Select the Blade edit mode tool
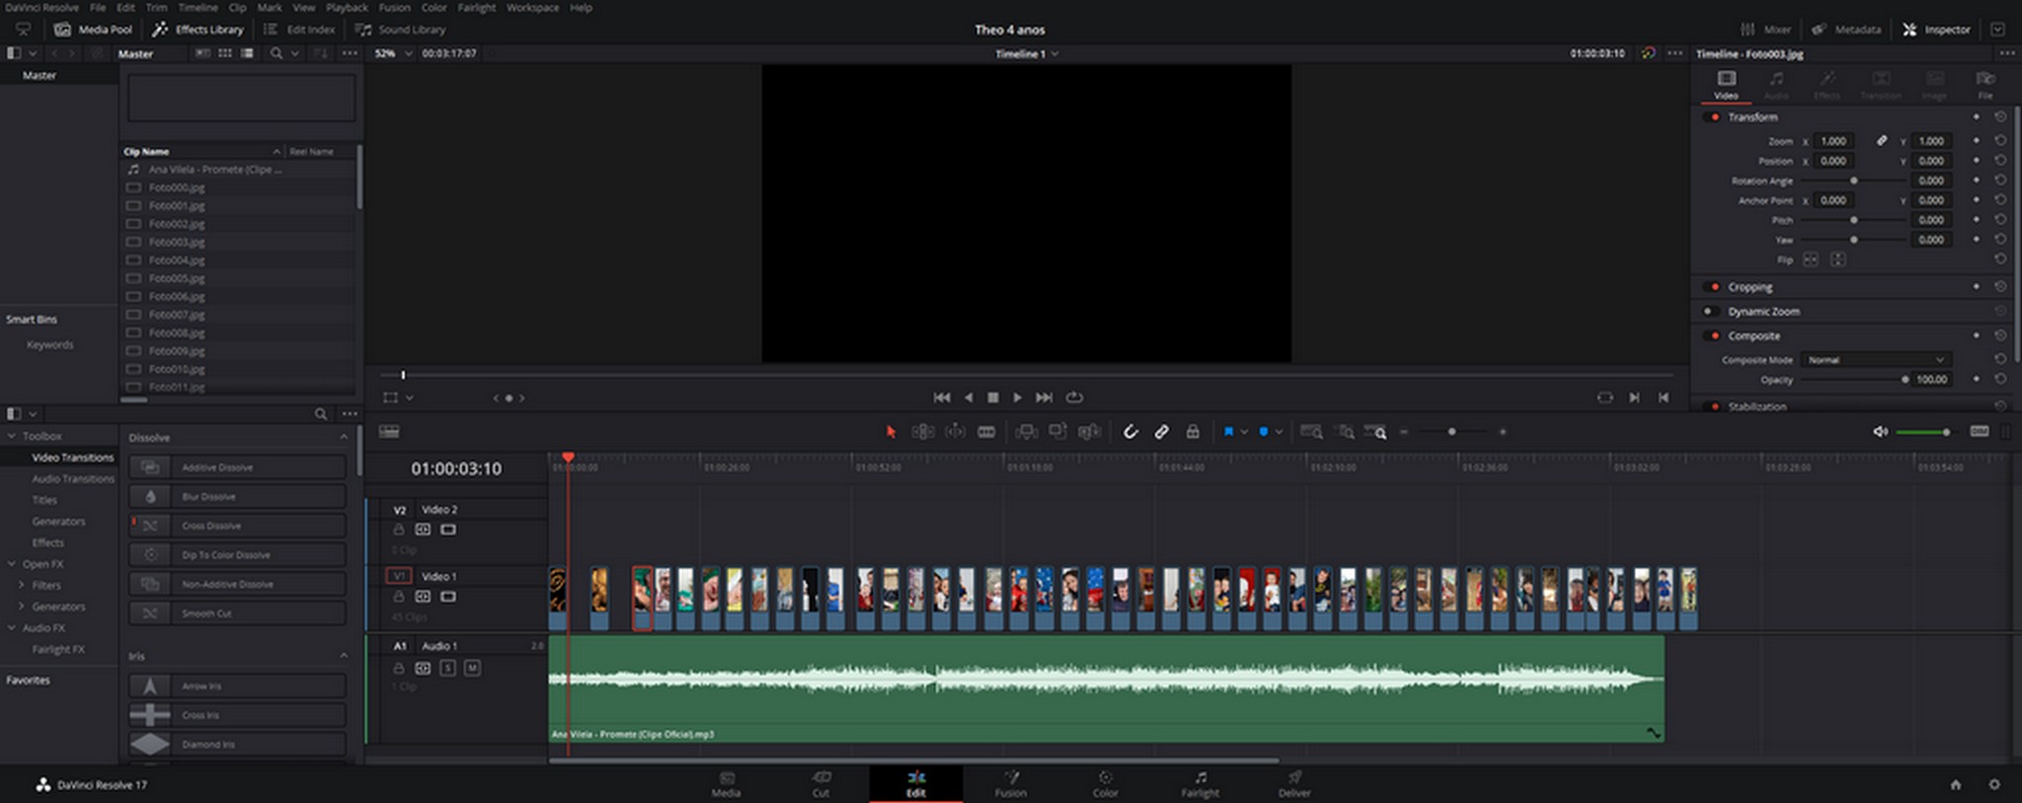 click(986, 432)
